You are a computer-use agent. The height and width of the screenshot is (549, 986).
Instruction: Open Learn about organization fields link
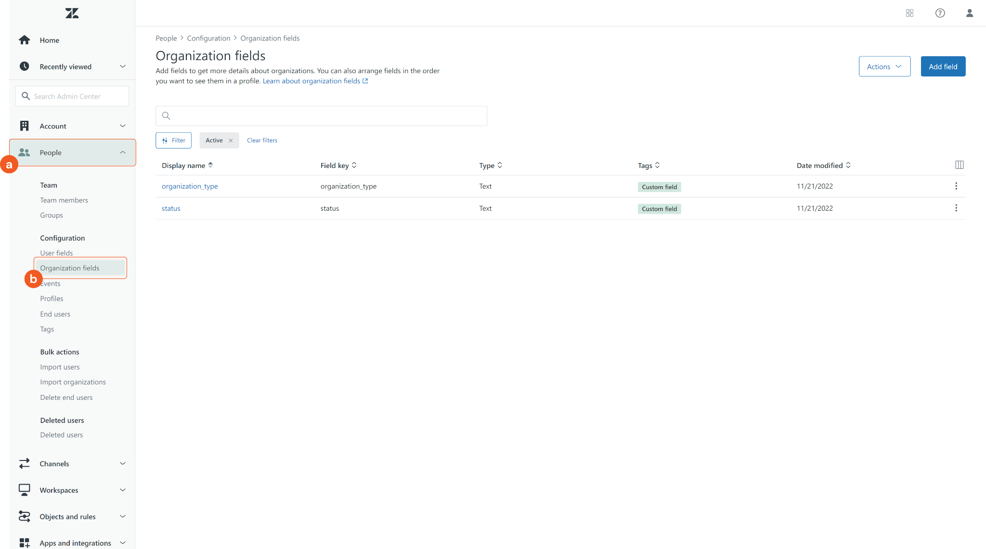pyautogui.click(x=315, y=81)
